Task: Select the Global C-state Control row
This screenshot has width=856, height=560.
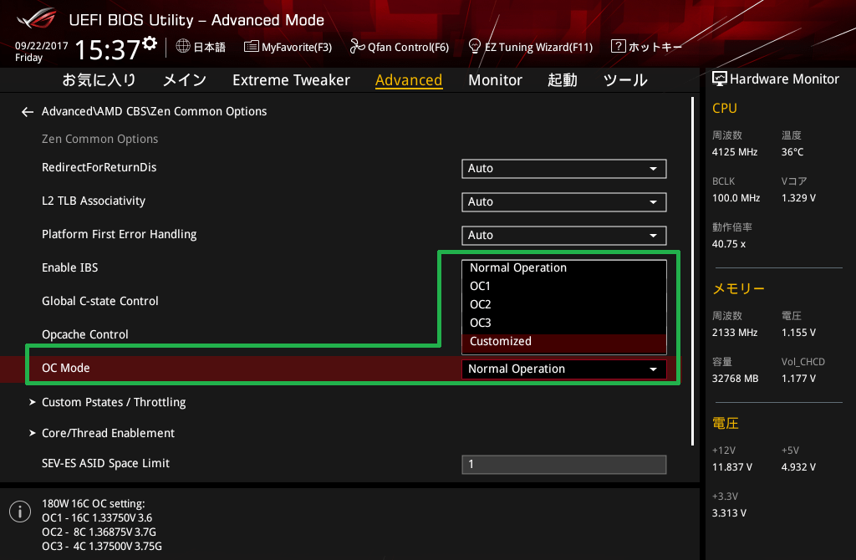Action: 100,301
